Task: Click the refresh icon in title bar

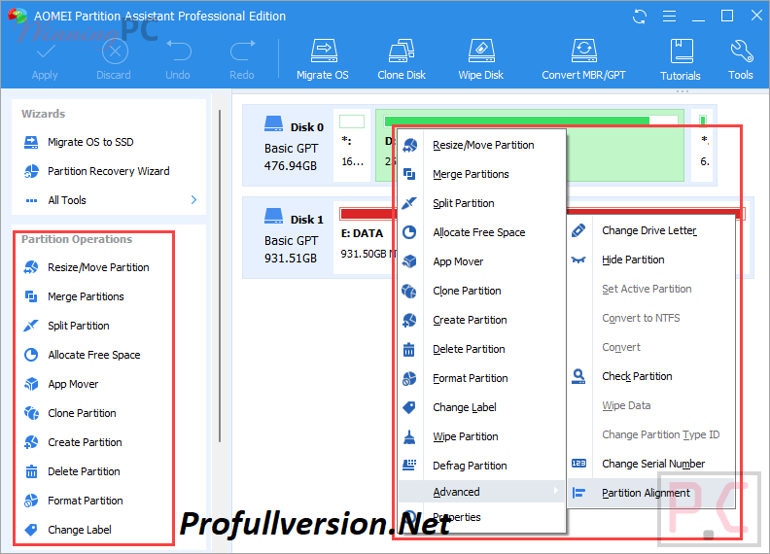Action: pos(640,17)
